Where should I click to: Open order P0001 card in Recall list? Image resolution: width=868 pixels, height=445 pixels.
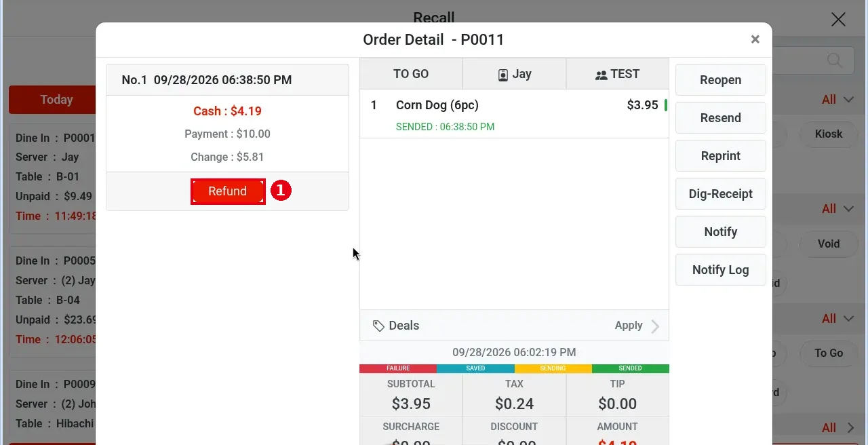pos(53,178)
